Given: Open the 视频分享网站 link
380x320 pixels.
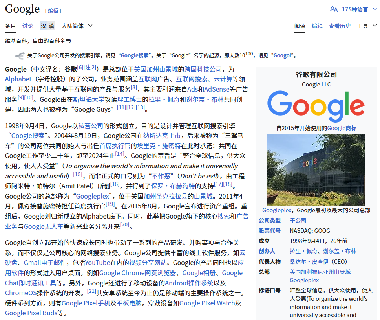Looking at the screenshot, I should (148, 263).
